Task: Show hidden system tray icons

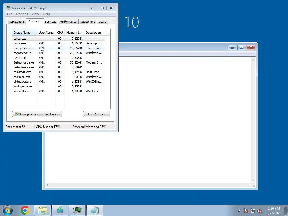Action: pos(239,211)
